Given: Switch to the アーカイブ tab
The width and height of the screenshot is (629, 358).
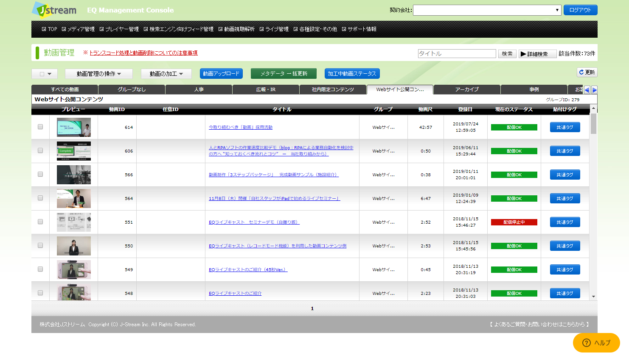Looking at the screenshot, I should point(467,89).
